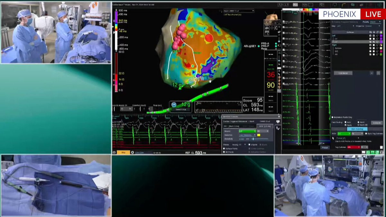The height and width of the screenshot is (217, 386).
Task: Select the highlighted LV surface row
Action: (357, 42)
